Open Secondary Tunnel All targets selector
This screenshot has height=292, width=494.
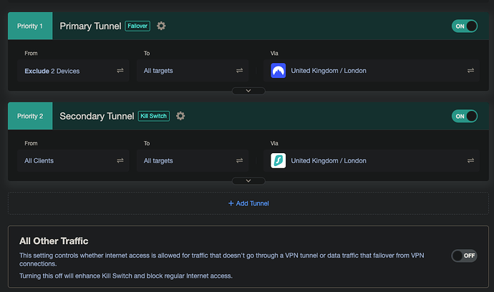[x=192, y=161]
